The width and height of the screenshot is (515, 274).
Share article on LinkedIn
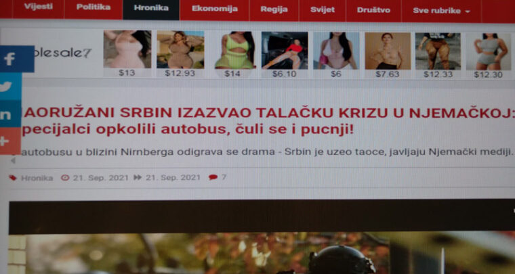(10, 114)
